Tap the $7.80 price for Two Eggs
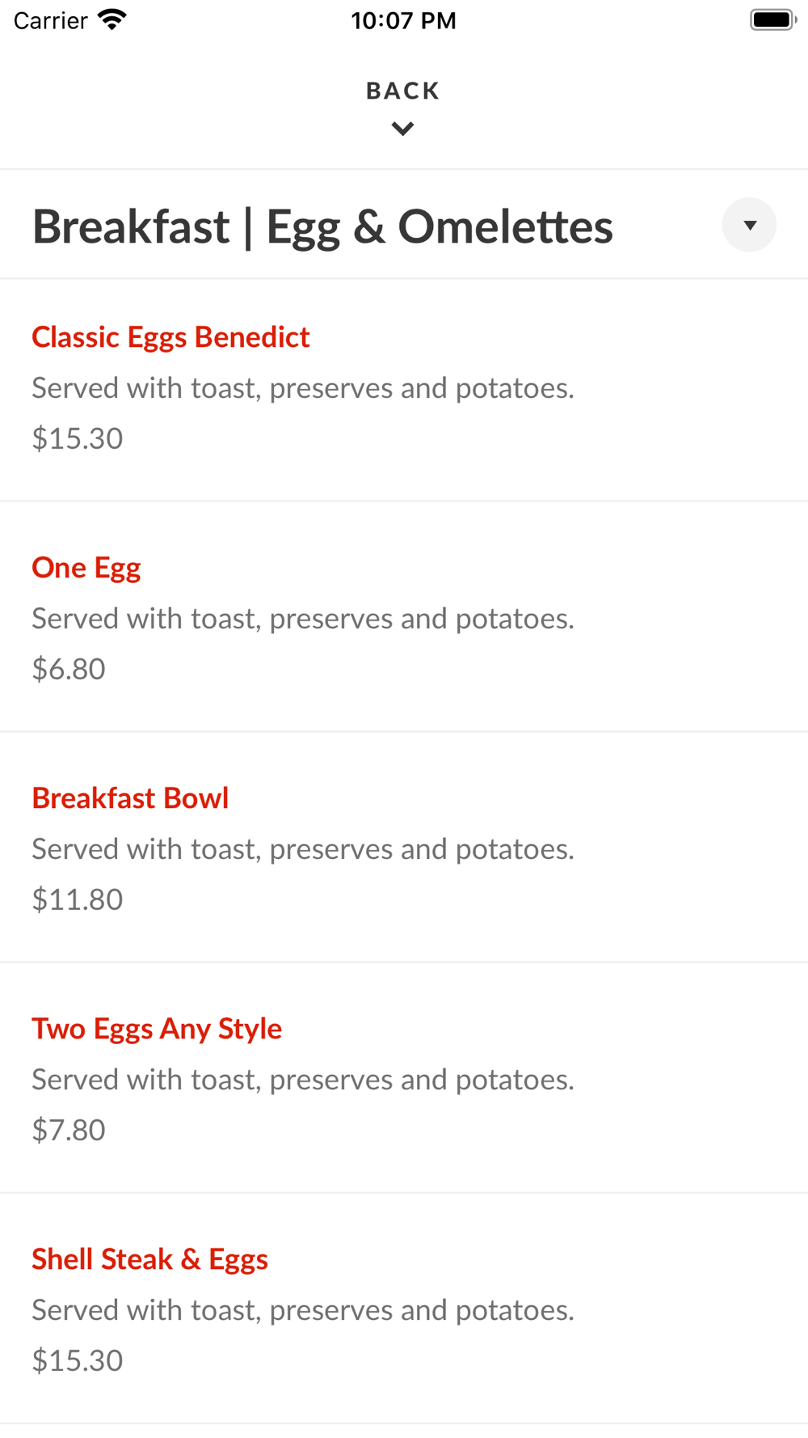Screen dimensions: 808x1438 [69, 1130]
